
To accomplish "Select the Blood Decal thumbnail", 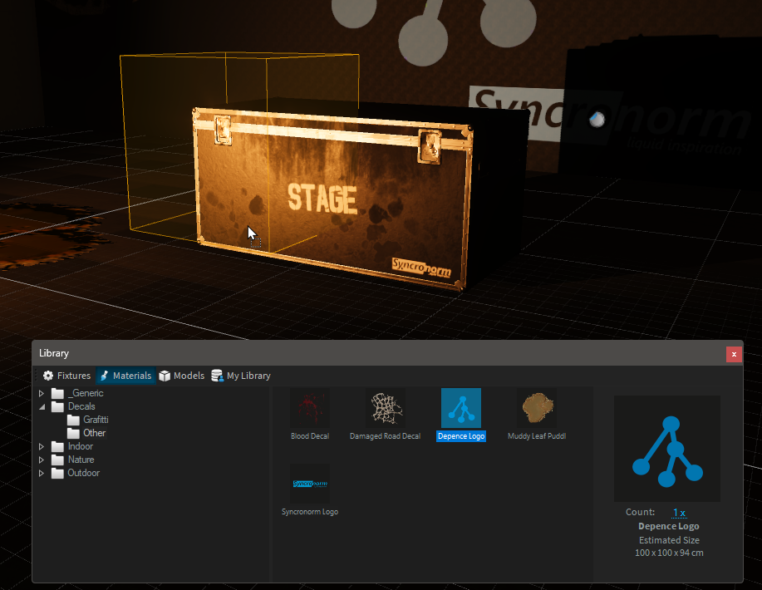I will pos(310,408).
